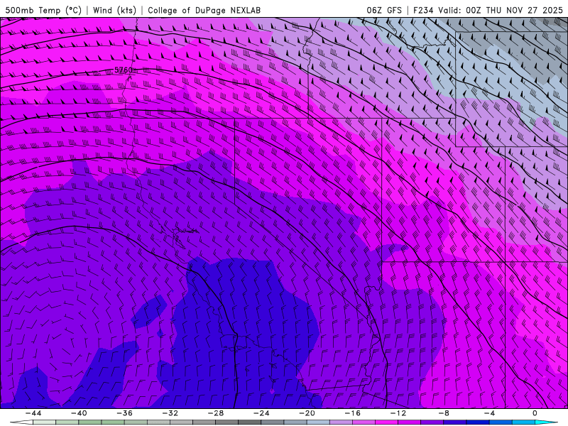Click the '-44' colorbar scale value
Screen dimensions: 568x426
33,413
